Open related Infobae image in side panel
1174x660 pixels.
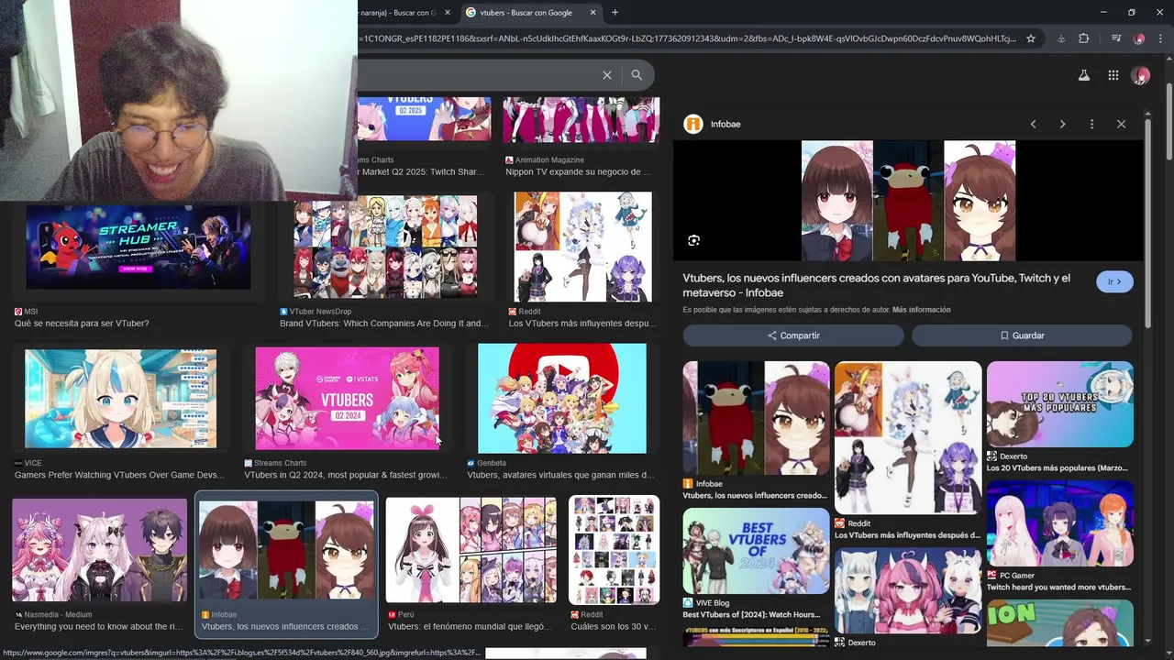[x=756, y=418]
